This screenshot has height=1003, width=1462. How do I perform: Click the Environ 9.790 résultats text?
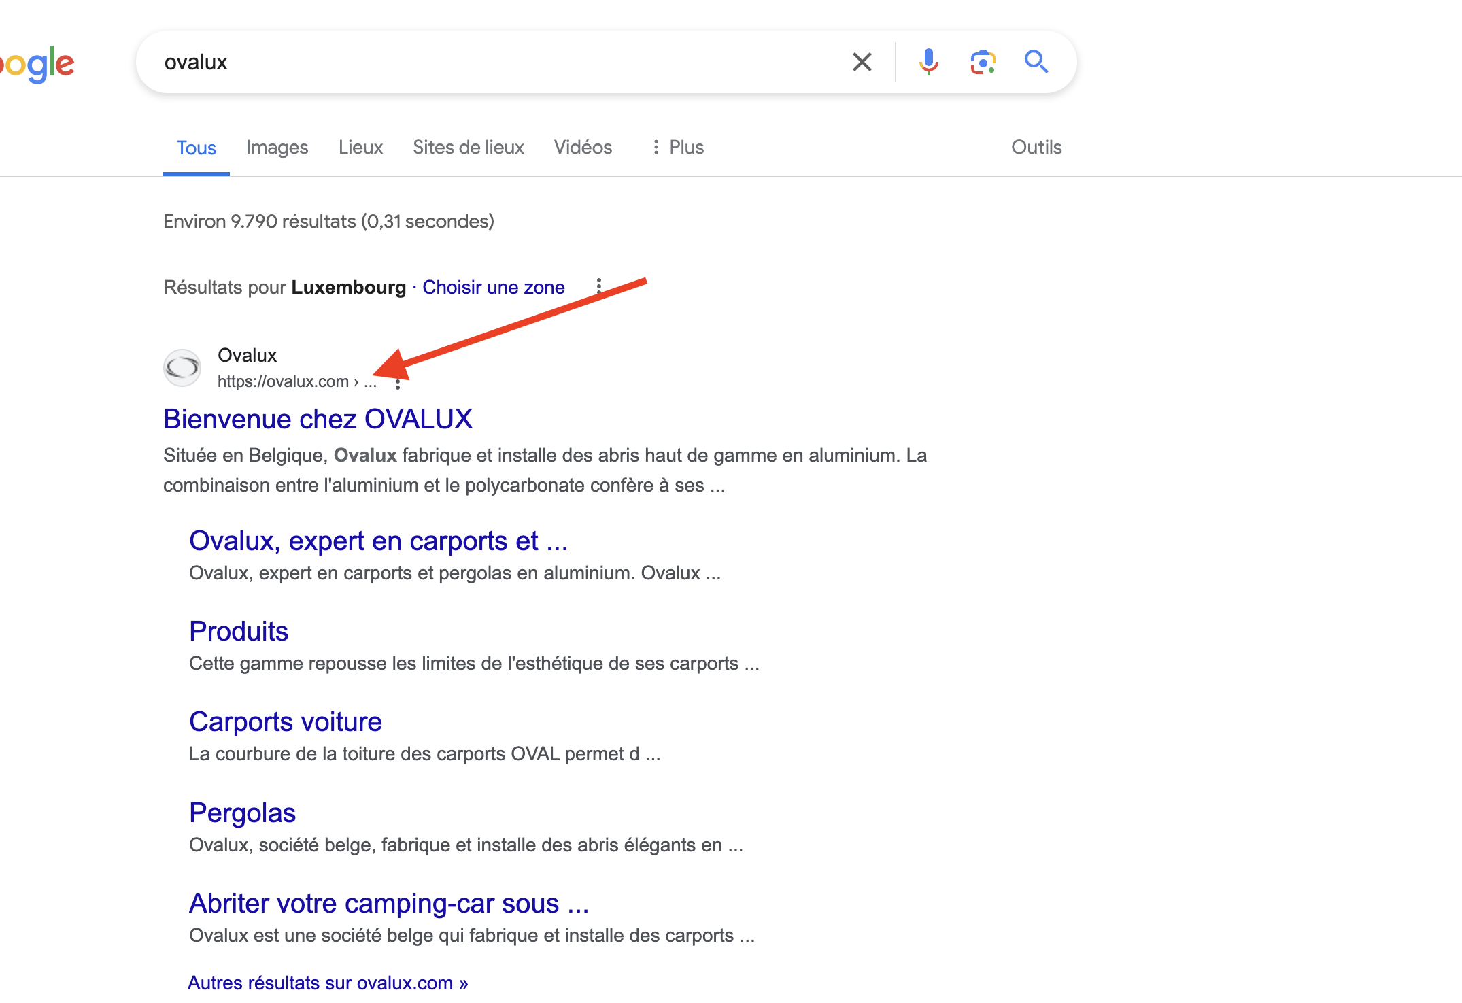pyautogui.click(x=328, y=222)
